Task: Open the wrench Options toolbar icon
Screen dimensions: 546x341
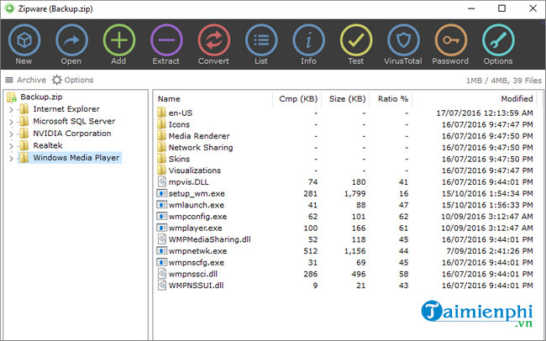Action: tap(498, 40)
